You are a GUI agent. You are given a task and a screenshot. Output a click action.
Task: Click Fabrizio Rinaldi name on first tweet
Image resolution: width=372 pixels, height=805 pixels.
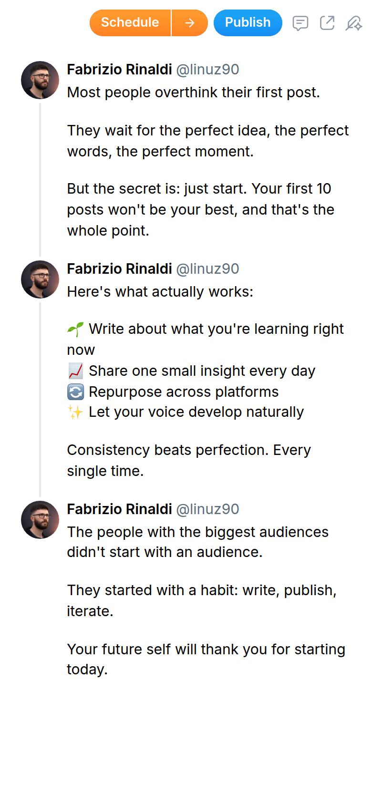click(x=119, y=70)
